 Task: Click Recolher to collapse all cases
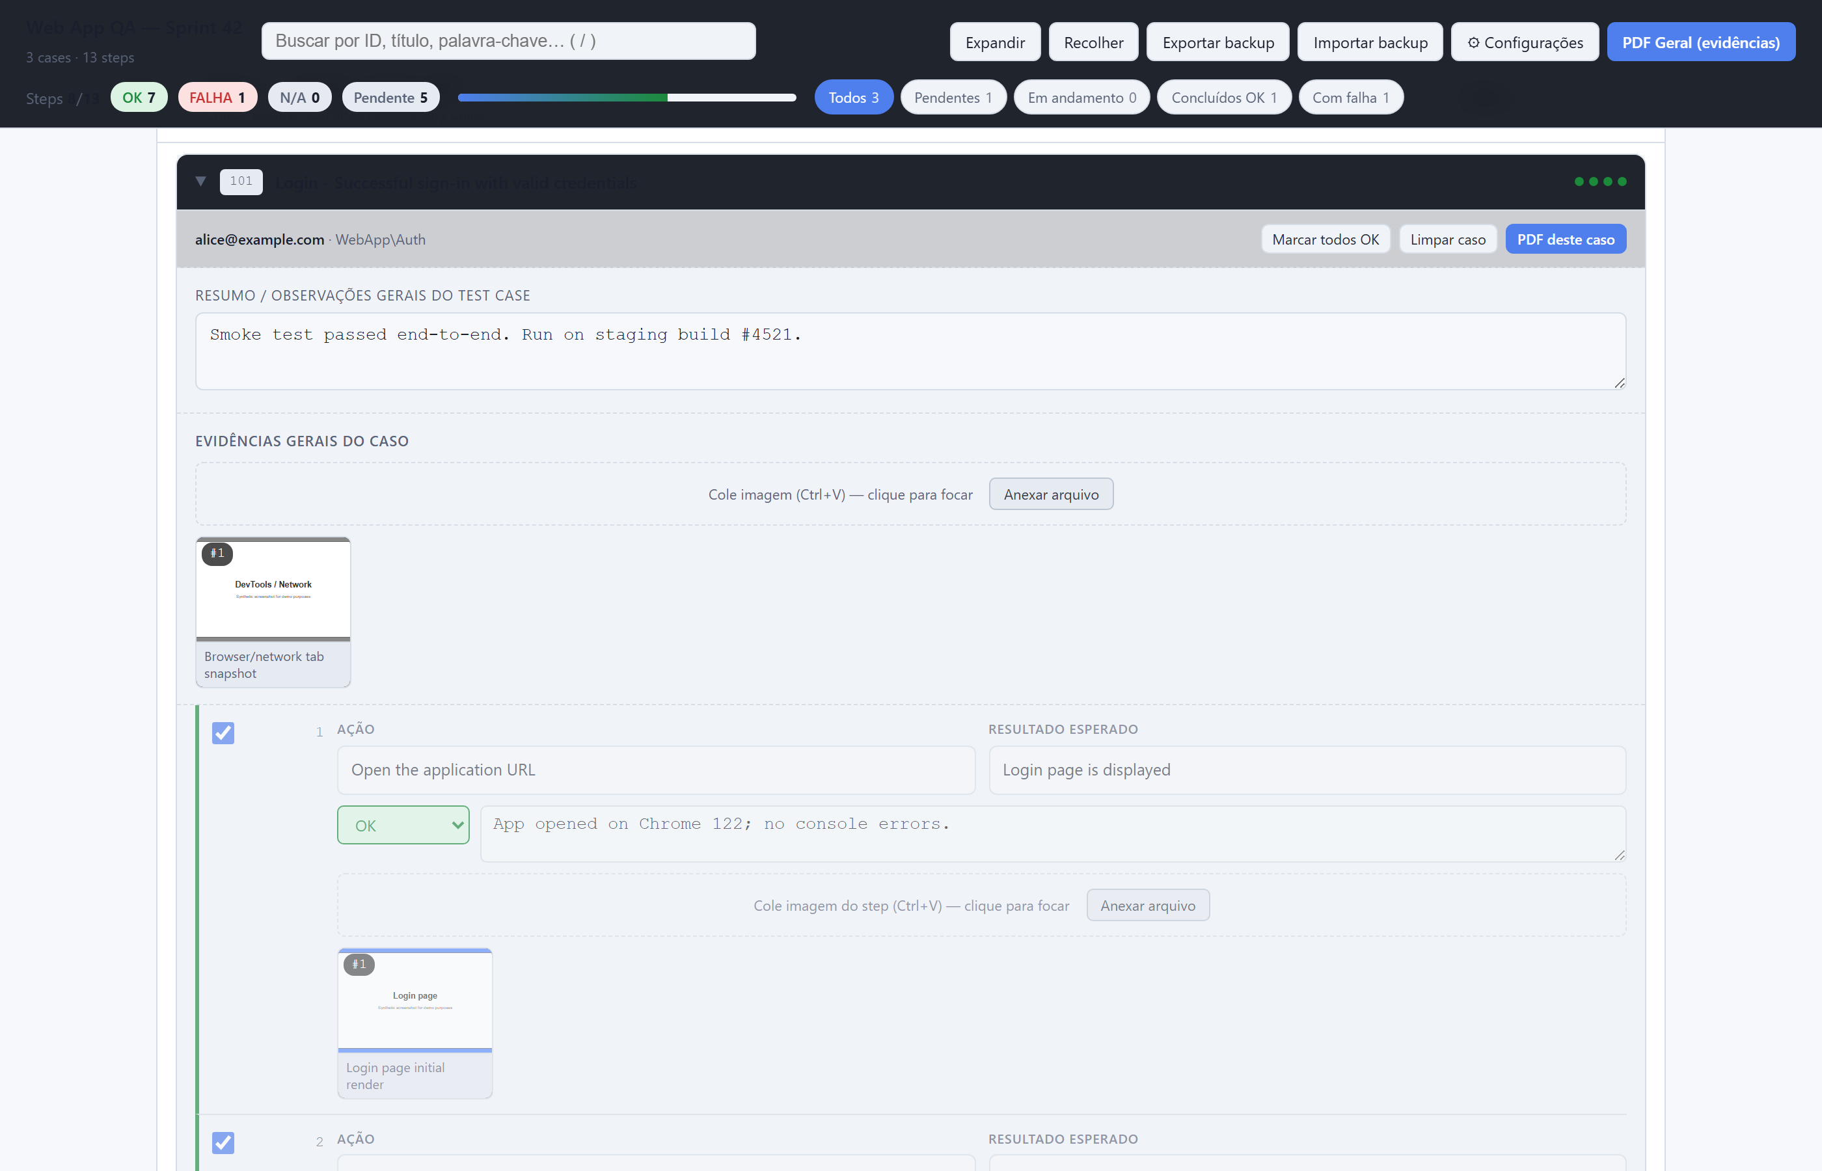[1093, 42]
